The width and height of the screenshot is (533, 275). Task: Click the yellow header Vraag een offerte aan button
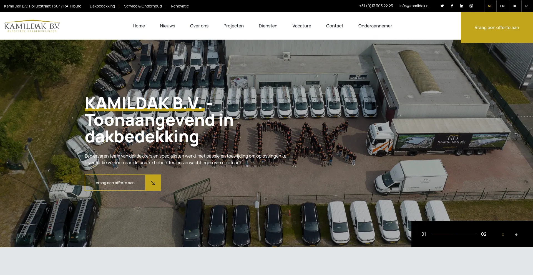[x=497, y=27]
